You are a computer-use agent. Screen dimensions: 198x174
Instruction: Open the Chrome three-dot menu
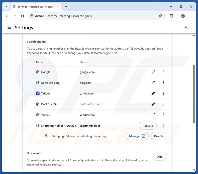coord(191,16)
